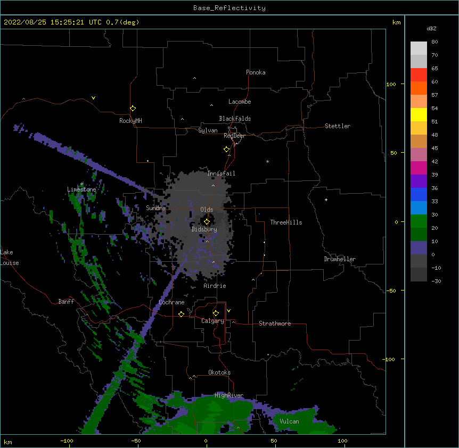The height and width of the screenshot is (448, 459).
Task: Select the violet 39-36 dBZ legend band
Action: (419, 181)
